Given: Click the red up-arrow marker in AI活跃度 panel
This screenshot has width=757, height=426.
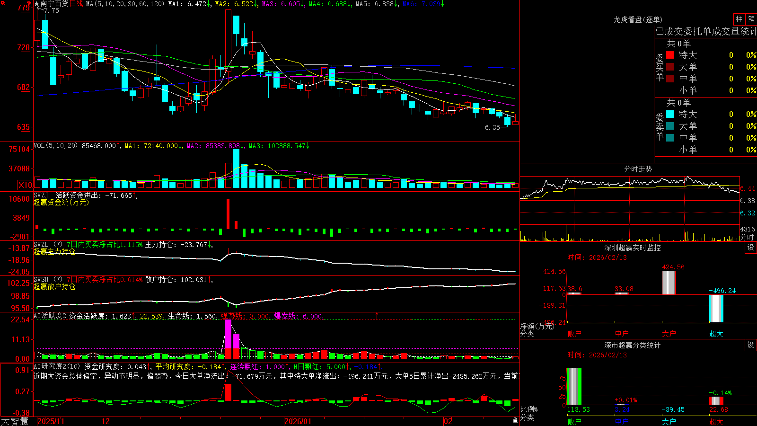Looking at the screenshot, I should pyautogui.click(x=377, y=315).
